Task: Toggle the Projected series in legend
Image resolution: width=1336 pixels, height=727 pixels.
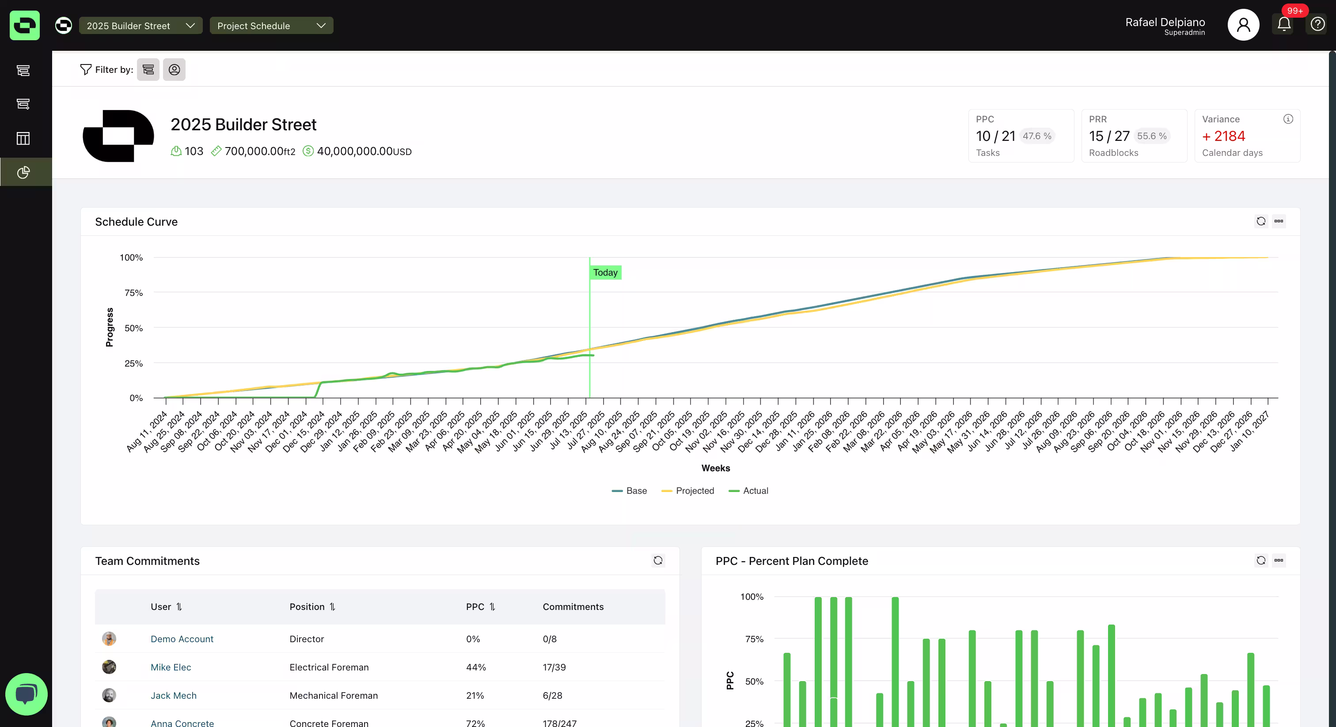Action: tap(688, 491)
